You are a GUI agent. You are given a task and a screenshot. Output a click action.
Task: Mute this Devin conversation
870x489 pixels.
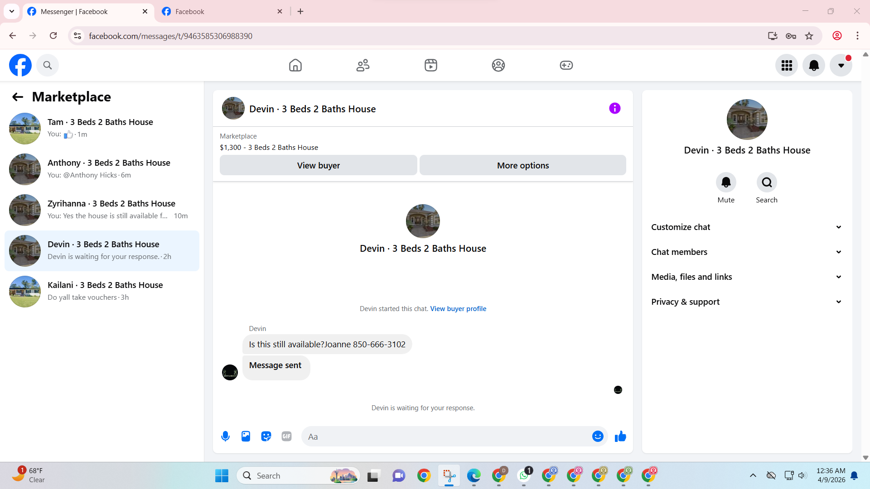click(x=726, y=182)
